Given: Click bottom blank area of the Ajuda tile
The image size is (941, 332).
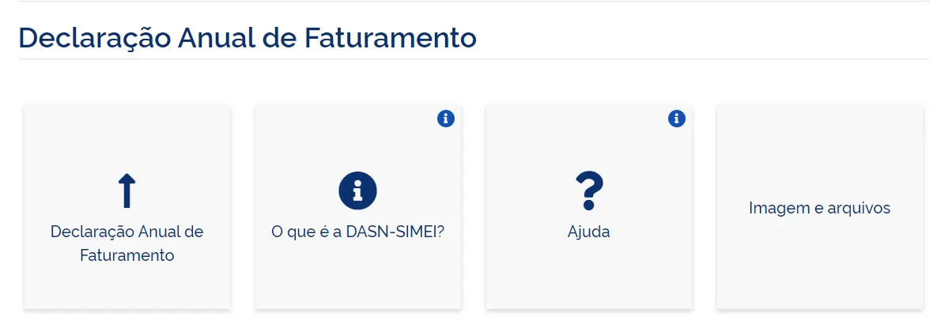Looking at the screenshot, I should [588, 281].
